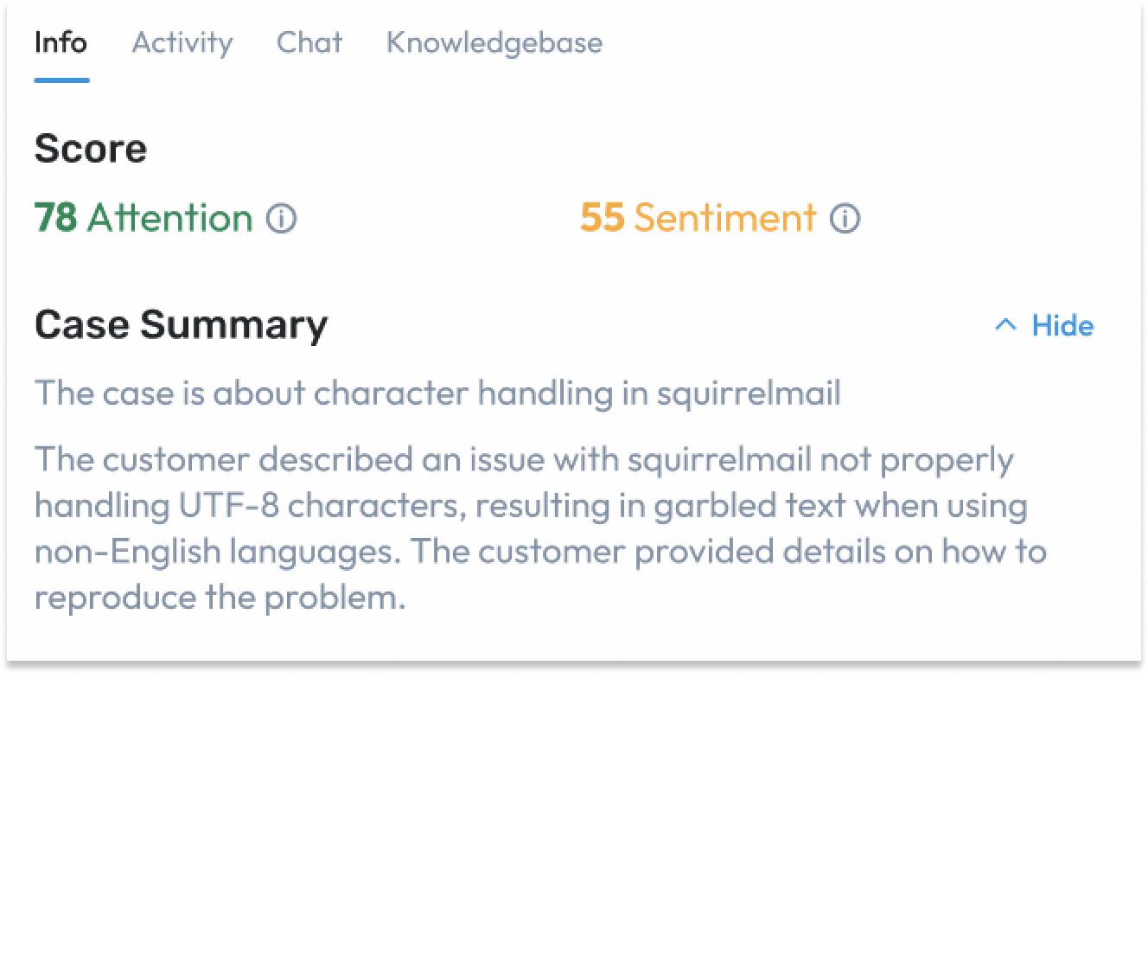This screenshot has width=1148, height=953.
Task: Click the case title about squirrelmail character handling
Action: (437, 393)
